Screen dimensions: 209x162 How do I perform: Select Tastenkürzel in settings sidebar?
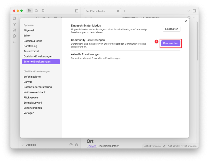click(x=31, y=51)
